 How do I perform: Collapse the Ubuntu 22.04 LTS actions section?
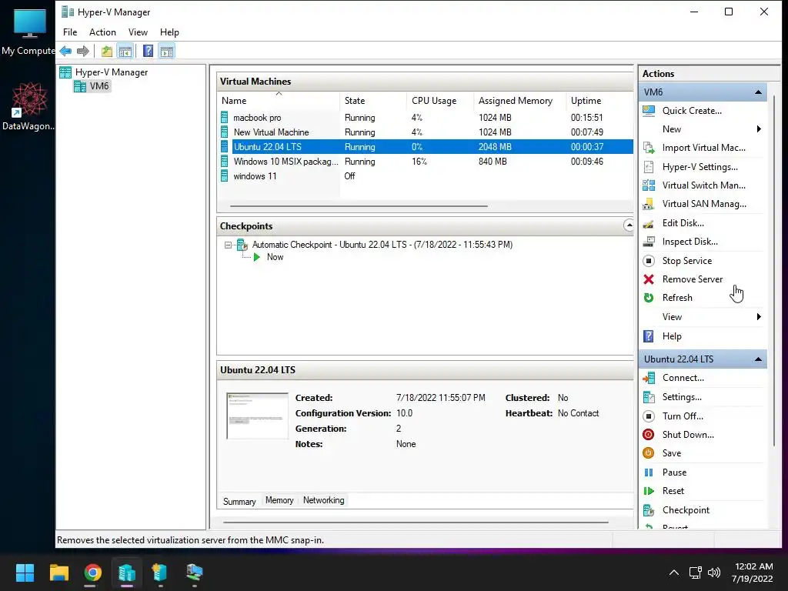pos(758,359)
